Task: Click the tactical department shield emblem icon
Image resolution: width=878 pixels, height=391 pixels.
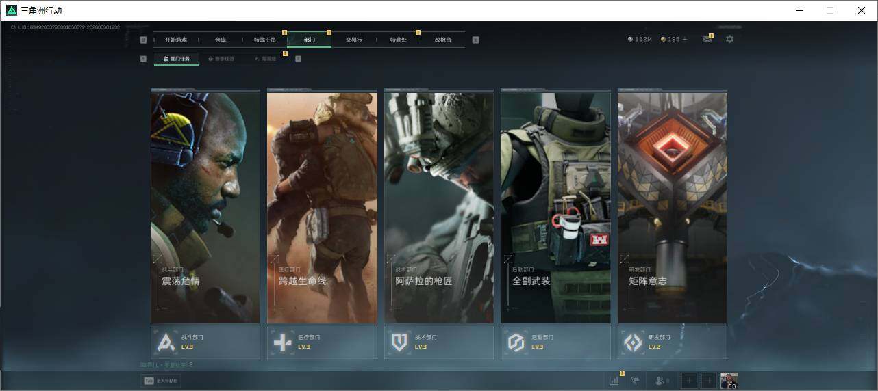Action: click(399, 342)
